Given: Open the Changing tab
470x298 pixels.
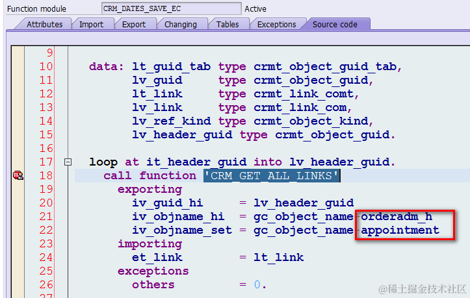Looking at the screenshot, I should click(181, 24).
